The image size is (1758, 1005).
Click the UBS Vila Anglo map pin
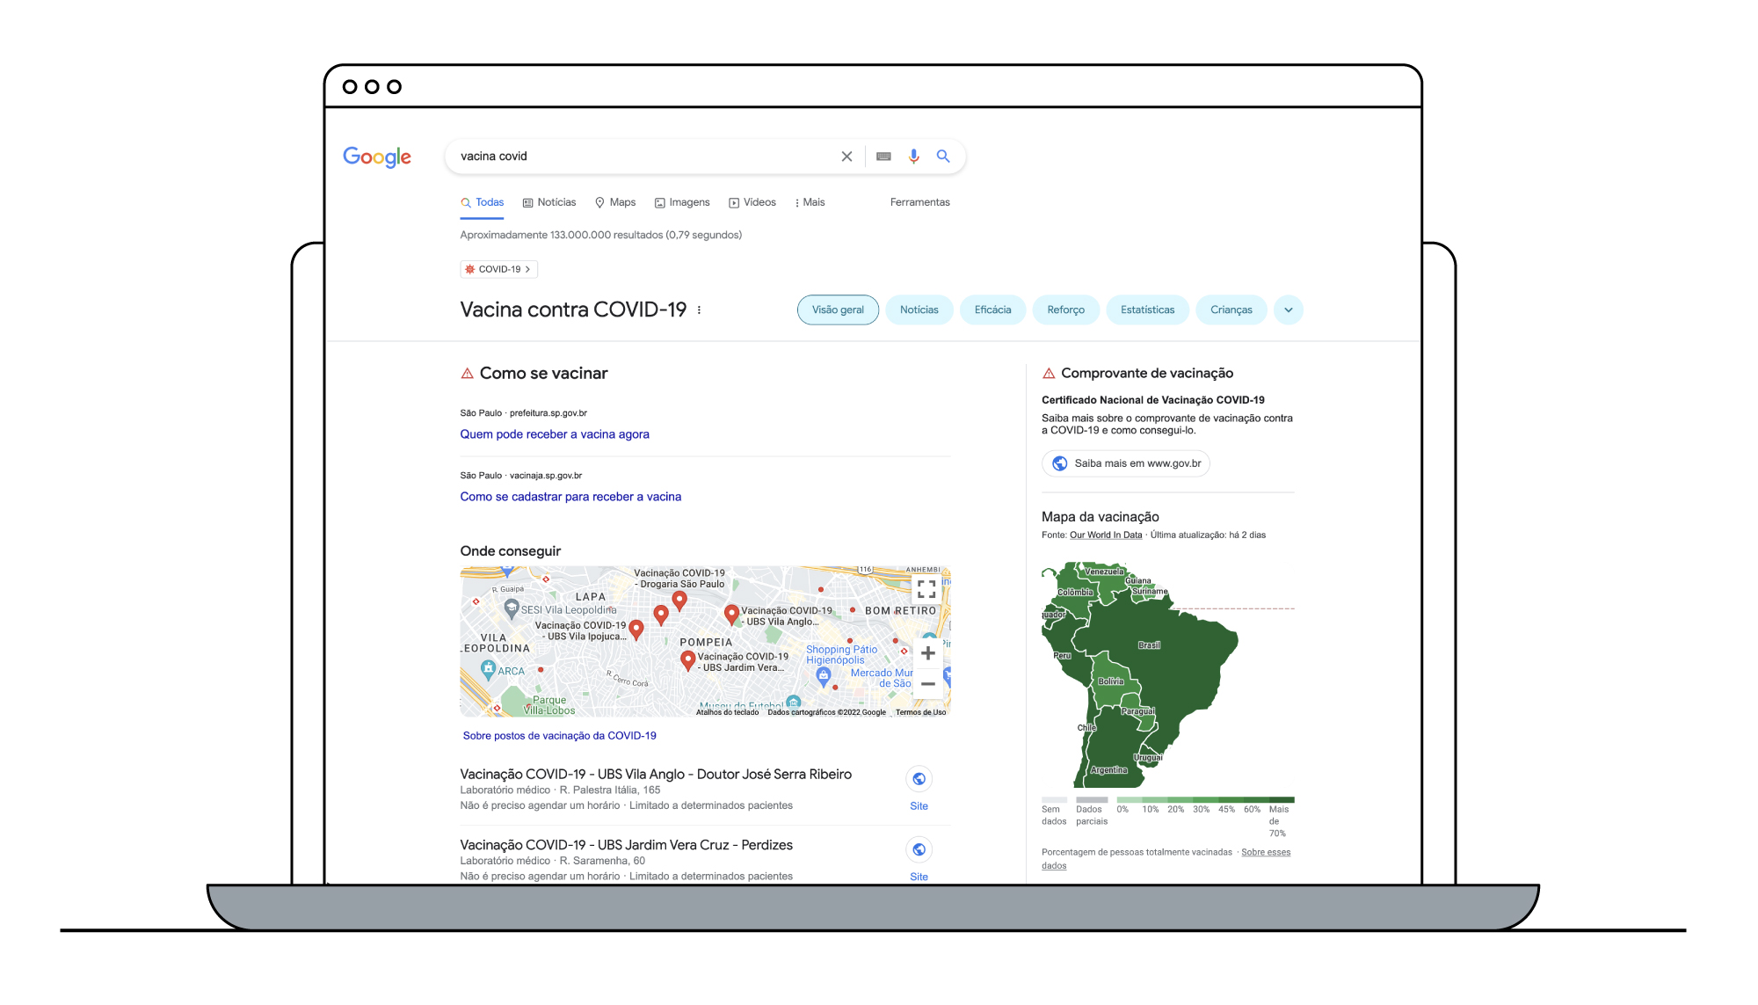tap(731, 614)
